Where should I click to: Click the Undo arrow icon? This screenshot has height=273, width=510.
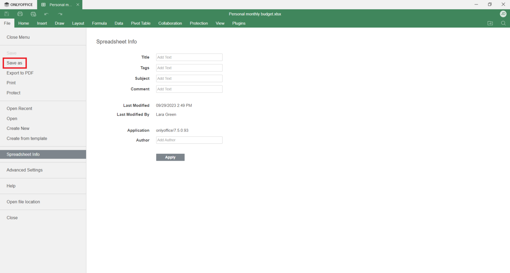coord(46,14)
